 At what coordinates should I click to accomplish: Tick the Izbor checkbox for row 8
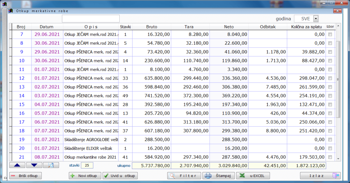330,43
